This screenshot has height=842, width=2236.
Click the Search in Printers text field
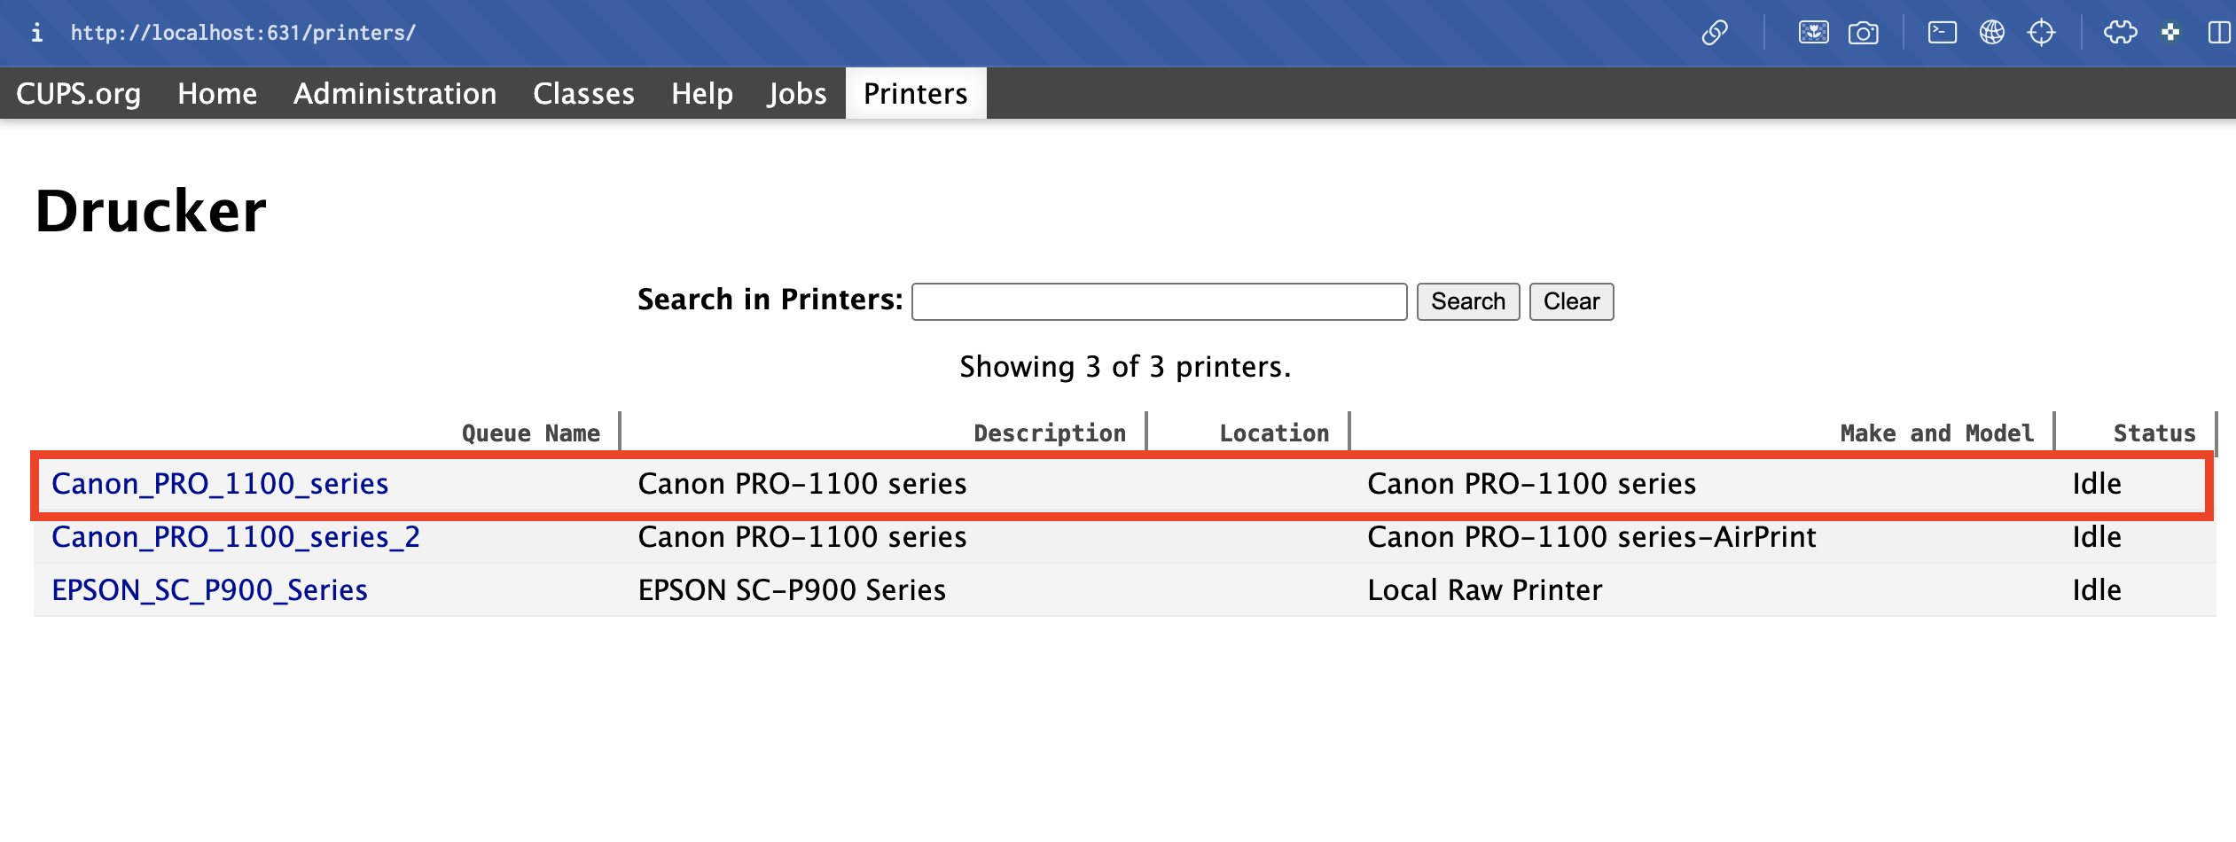tap(1158, 301)
